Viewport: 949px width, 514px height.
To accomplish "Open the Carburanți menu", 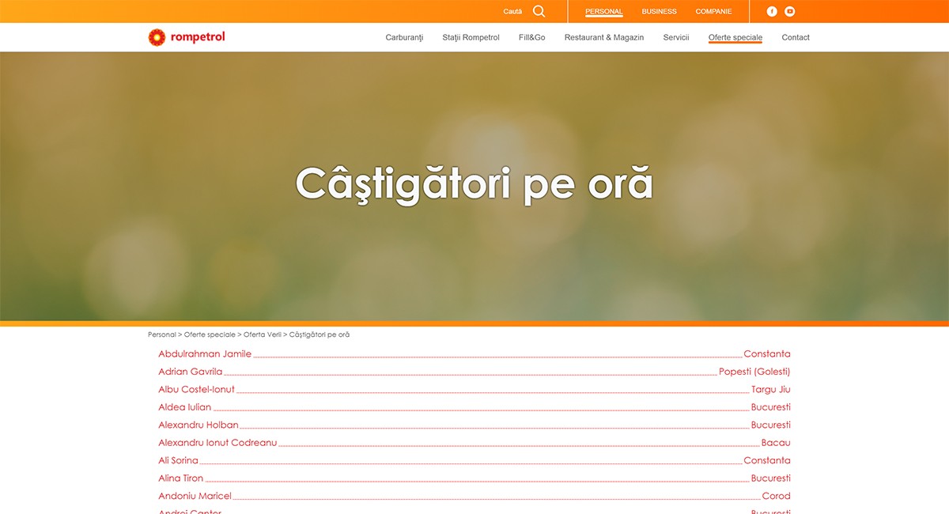I will (x=404, y=37).
